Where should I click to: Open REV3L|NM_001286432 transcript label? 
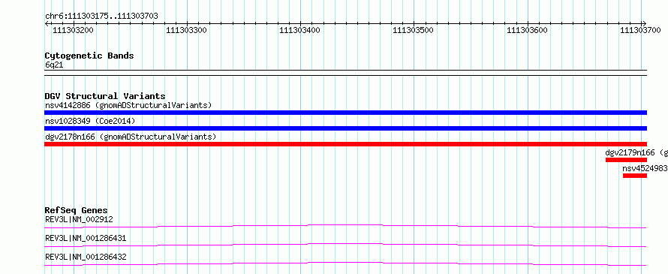tap(86, 257)
